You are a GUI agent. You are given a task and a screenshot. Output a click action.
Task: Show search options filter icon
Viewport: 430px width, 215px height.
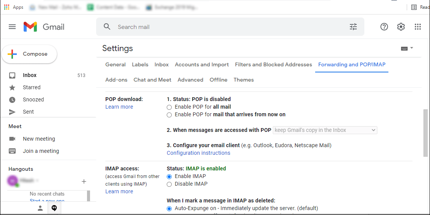(353, 27)
